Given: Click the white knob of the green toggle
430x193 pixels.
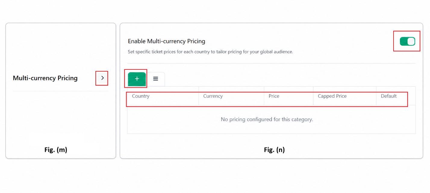Looking at the screenshot, I should pos(411,41).
